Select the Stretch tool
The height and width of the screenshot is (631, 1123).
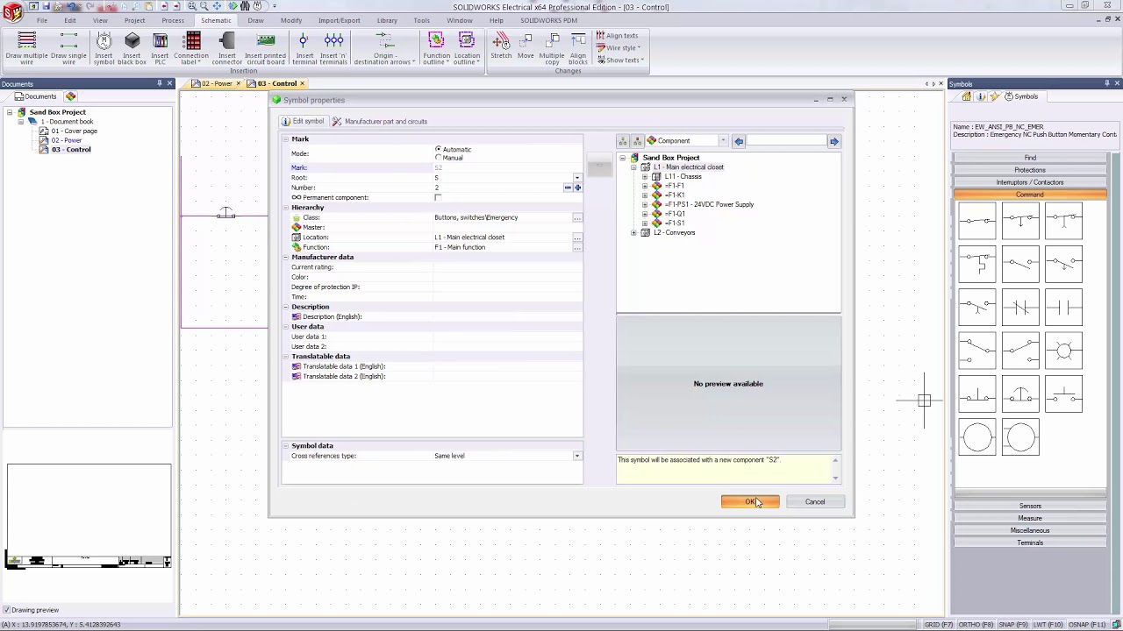tap(501, 47)
